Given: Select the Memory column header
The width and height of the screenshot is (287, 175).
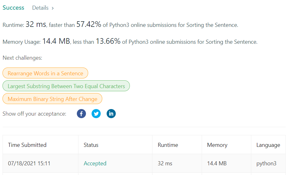Looking at the screenshot, I should coord(217,145).
